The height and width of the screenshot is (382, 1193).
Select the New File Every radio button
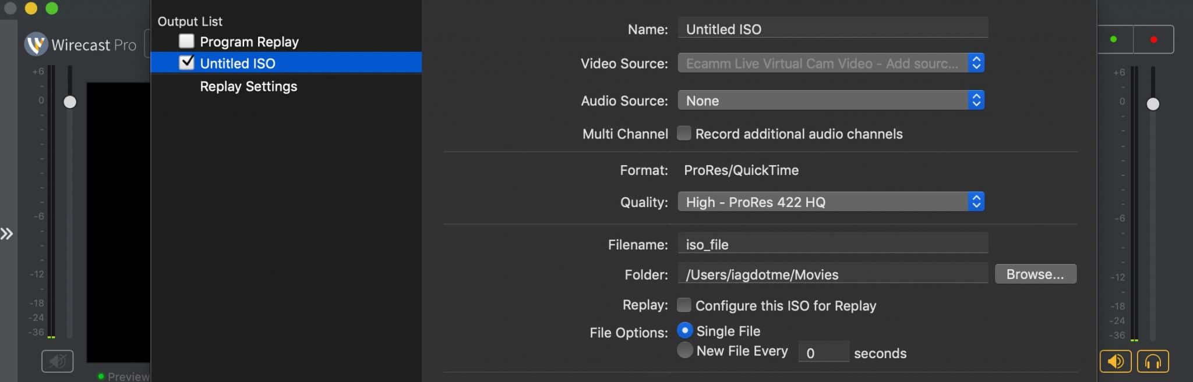click(x=685, y=350)
